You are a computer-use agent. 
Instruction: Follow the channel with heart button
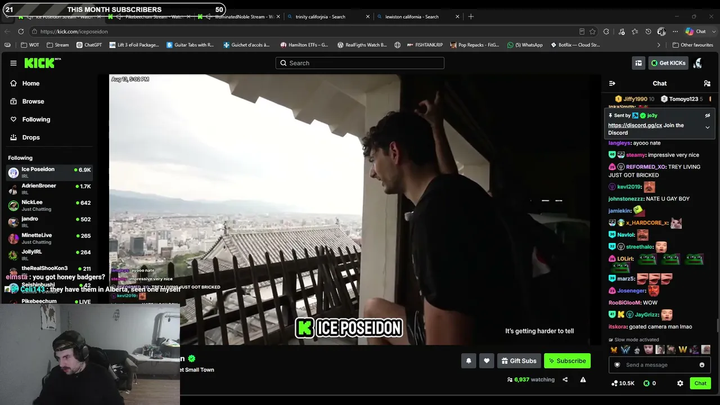point(487,361)
